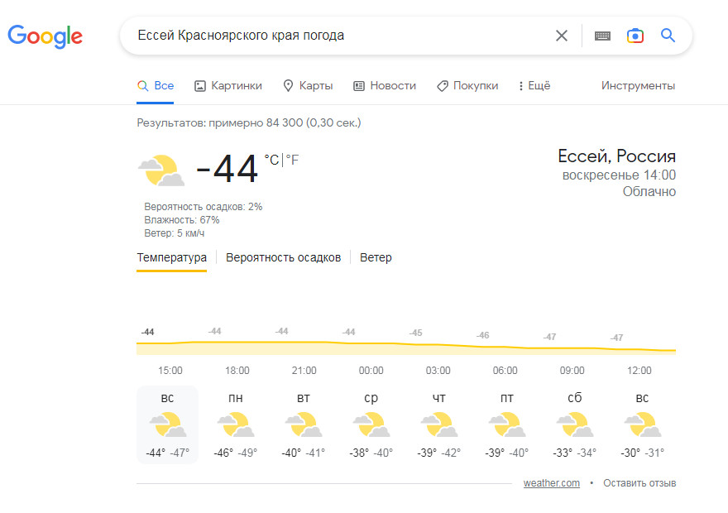This screenshot has width=728, height=513.
Task: Switch temperature units to °C
Action: click(x=271, y=161)
